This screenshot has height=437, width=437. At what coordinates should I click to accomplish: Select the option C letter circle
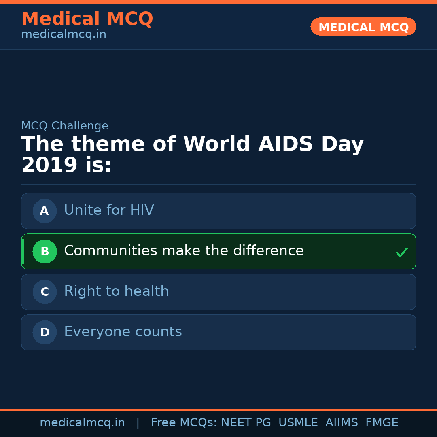click(45, 292)
